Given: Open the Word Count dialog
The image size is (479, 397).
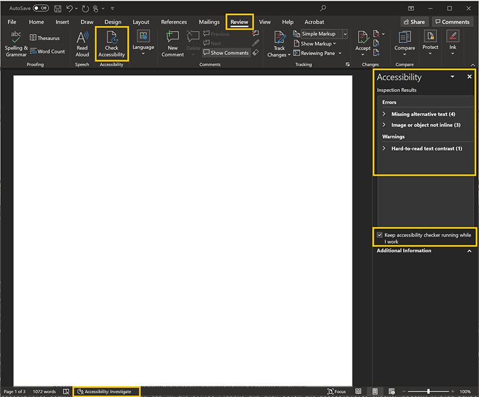Looking at the screenshot, I should pyautogui.click(x=47, y=51).
